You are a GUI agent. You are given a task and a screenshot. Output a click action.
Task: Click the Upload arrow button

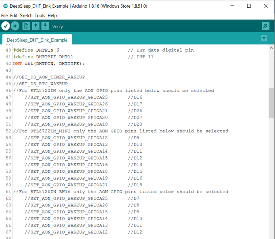click(15, 26)
